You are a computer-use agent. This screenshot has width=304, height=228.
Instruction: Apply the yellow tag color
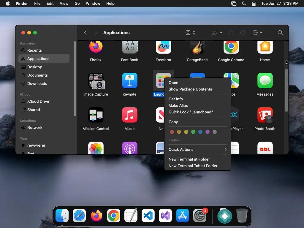point(186,132)
